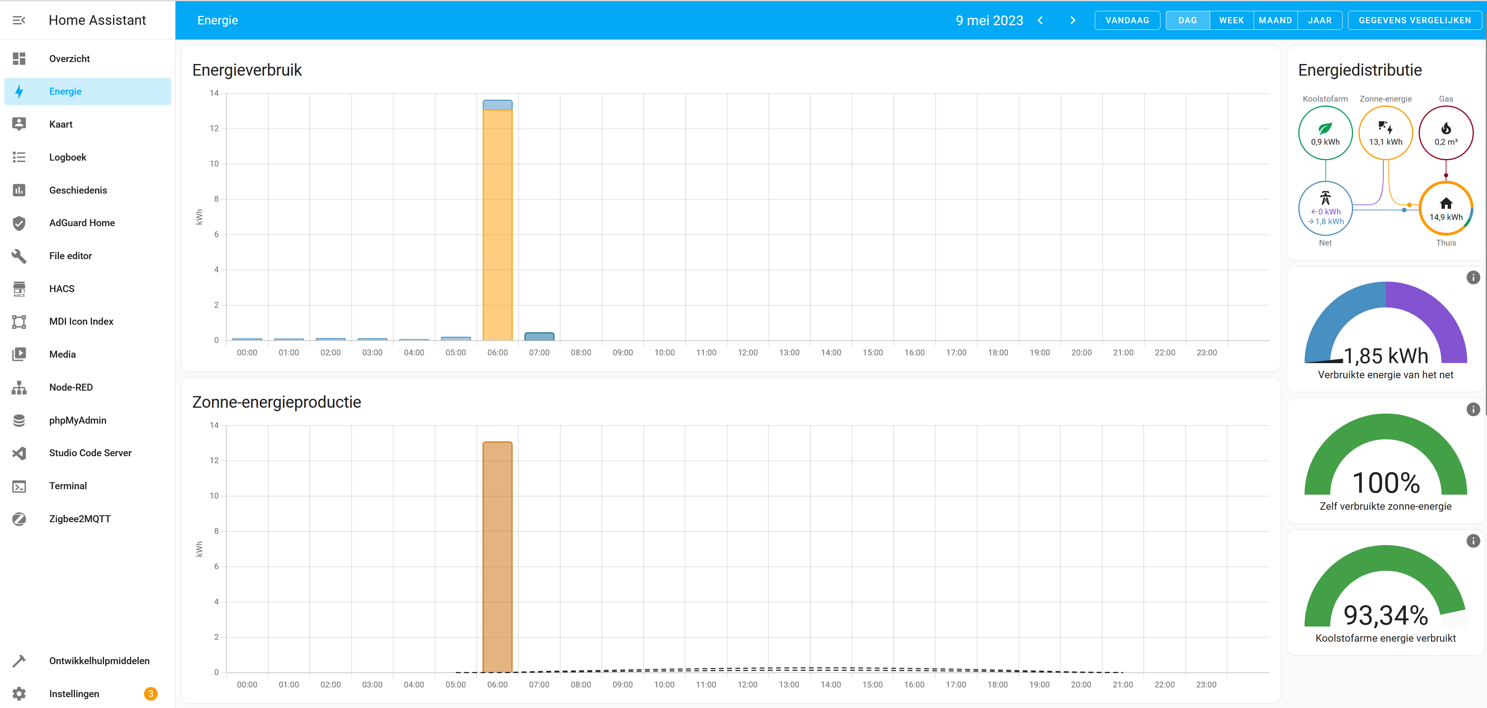1487x708 pixels.
Task: Click the 1,85 kWh gauge value
Action: tap(1385, 356)
